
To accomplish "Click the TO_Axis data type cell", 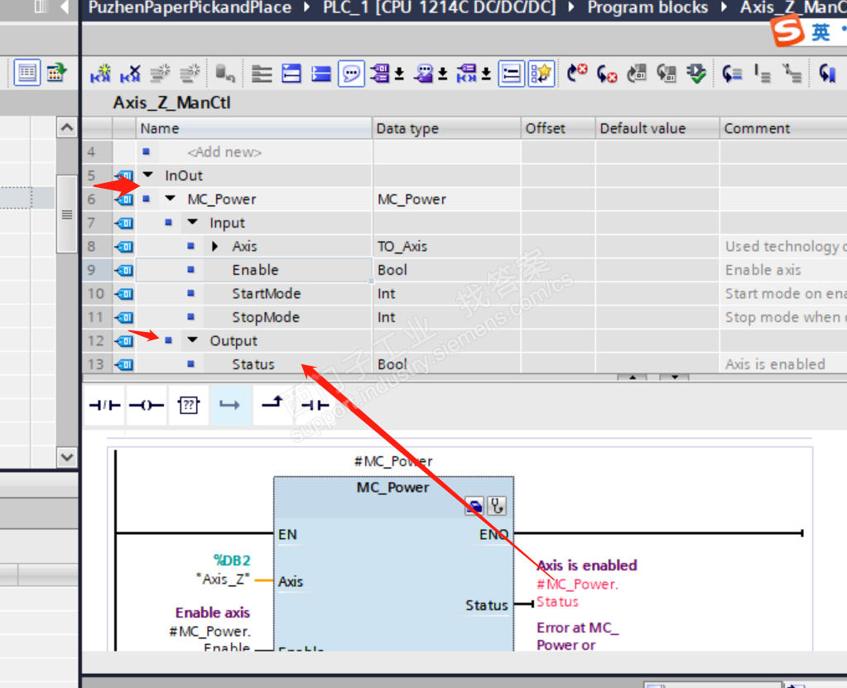I will [x=447, y=246].
